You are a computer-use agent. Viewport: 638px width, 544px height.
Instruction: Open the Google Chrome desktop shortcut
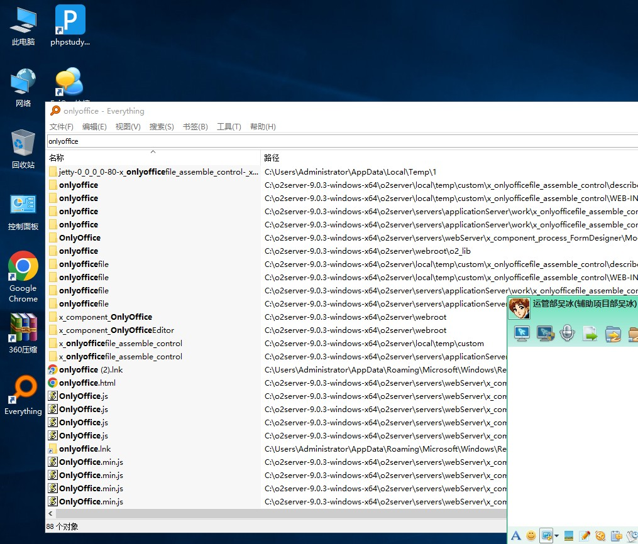pyautogui.click(x=23, y=277)
